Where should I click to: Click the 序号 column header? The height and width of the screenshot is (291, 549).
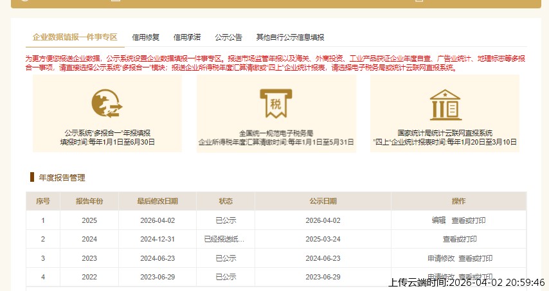click(x=43, y=201)
